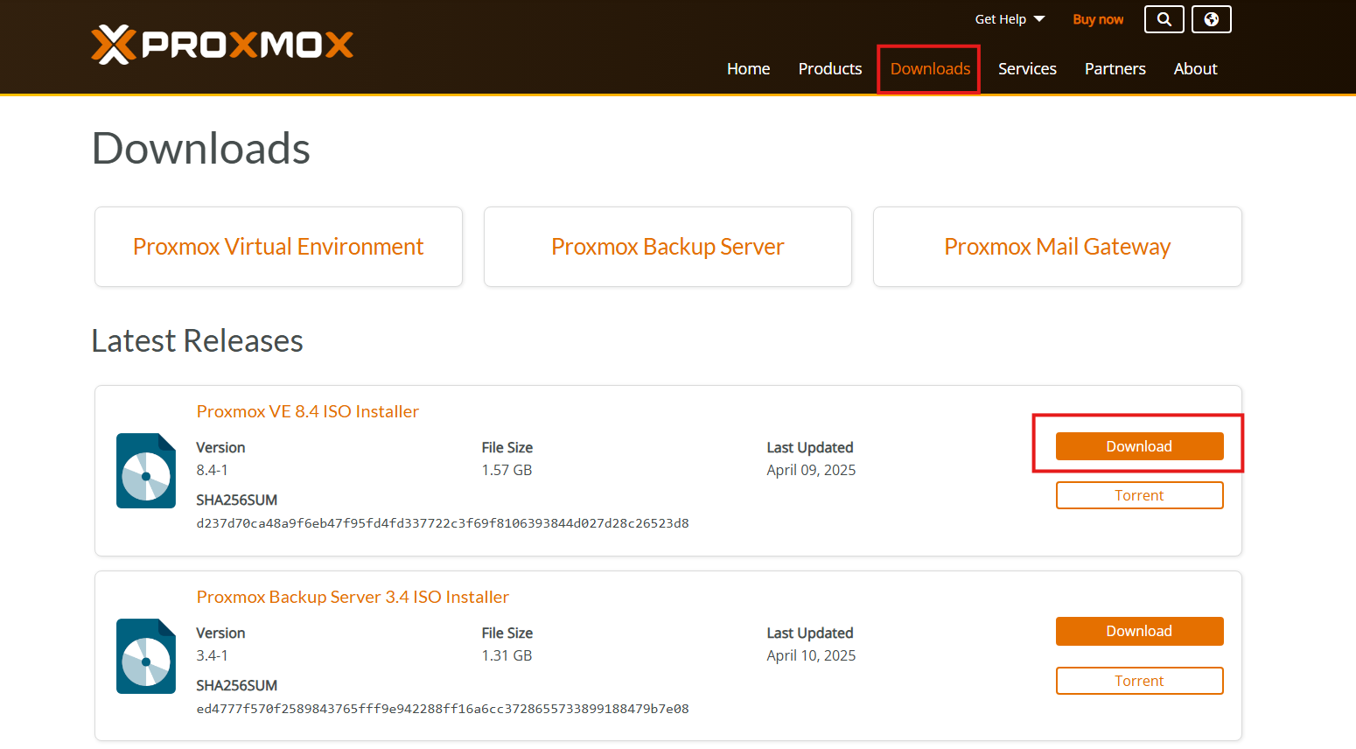
Task: Go to the Services menu
Action: pyautogui.click(x=1027, y=69)
